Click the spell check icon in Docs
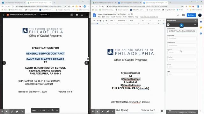This screenshot has height=114, width=204. 103,21
